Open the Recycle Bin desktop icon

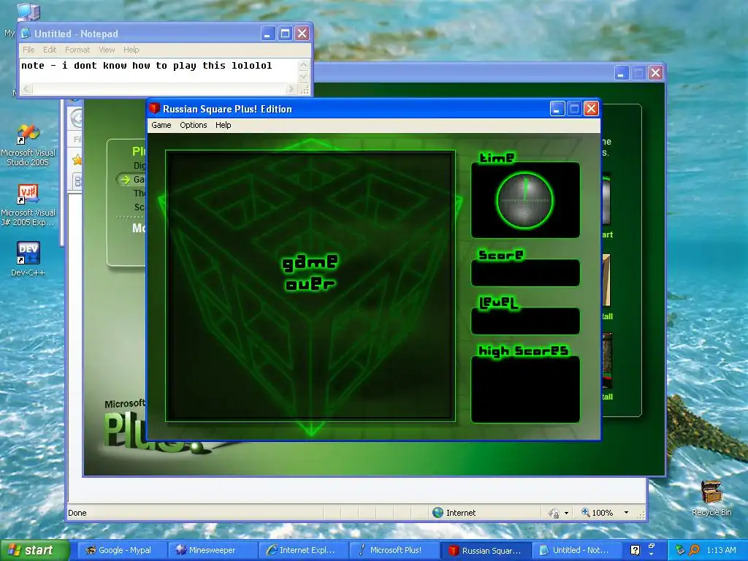pyautogui.click(x=711, y=498)
